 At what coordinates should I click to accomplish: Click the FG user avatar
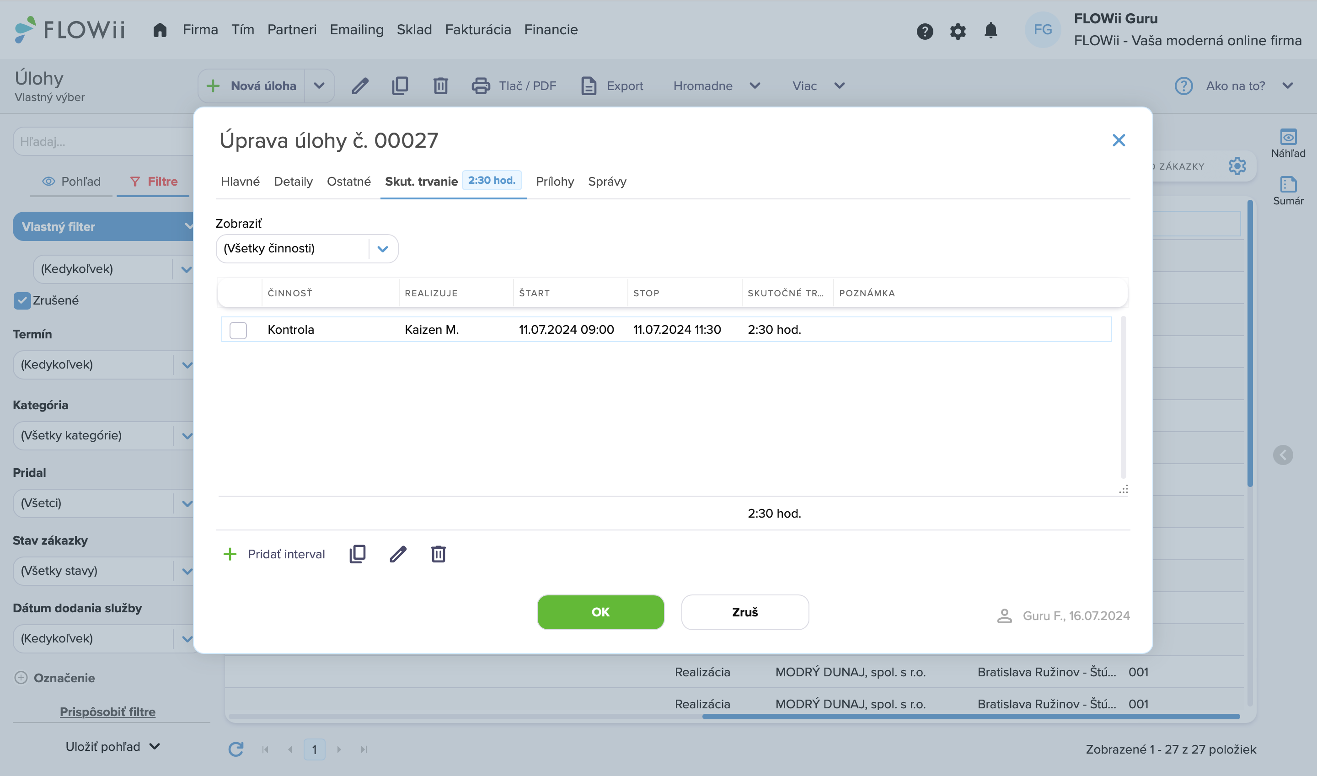[1042, 30]
